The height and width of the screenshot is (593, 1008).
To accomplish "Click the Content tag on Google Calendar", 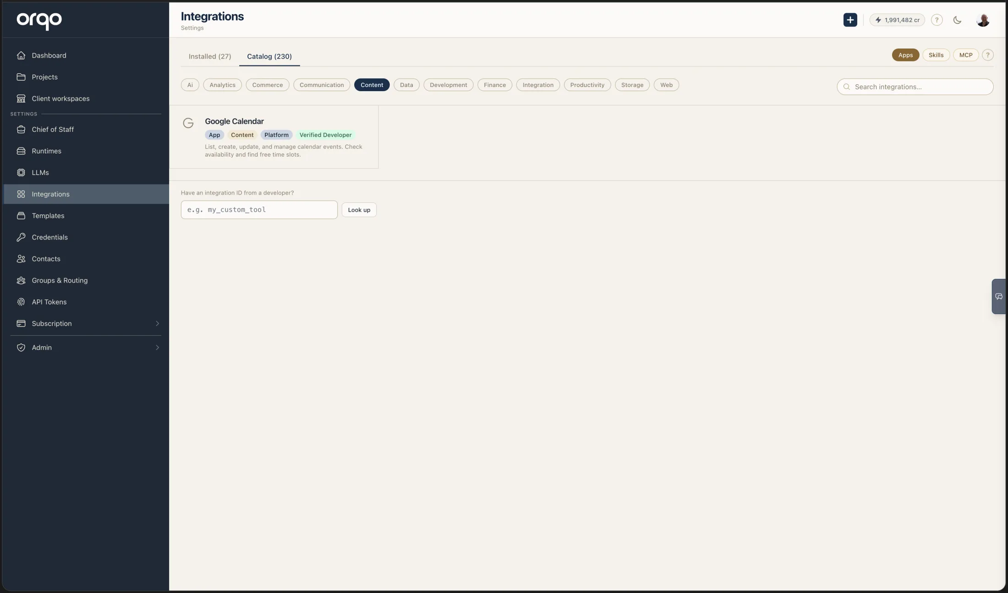I will coord(242,135).
